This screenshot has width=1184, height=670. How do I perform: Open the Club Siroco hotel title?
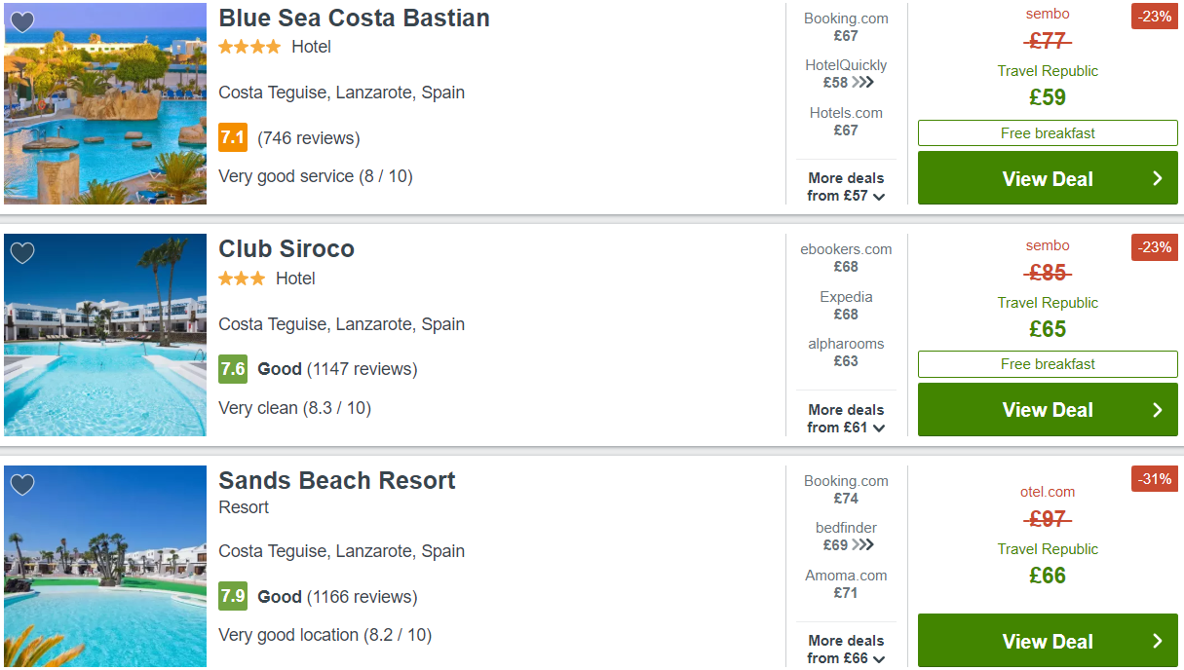point(286,249)
